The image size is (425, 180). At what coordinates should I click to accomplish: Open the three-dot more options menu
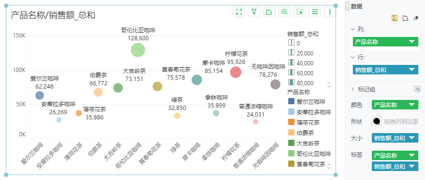[330, 12]
